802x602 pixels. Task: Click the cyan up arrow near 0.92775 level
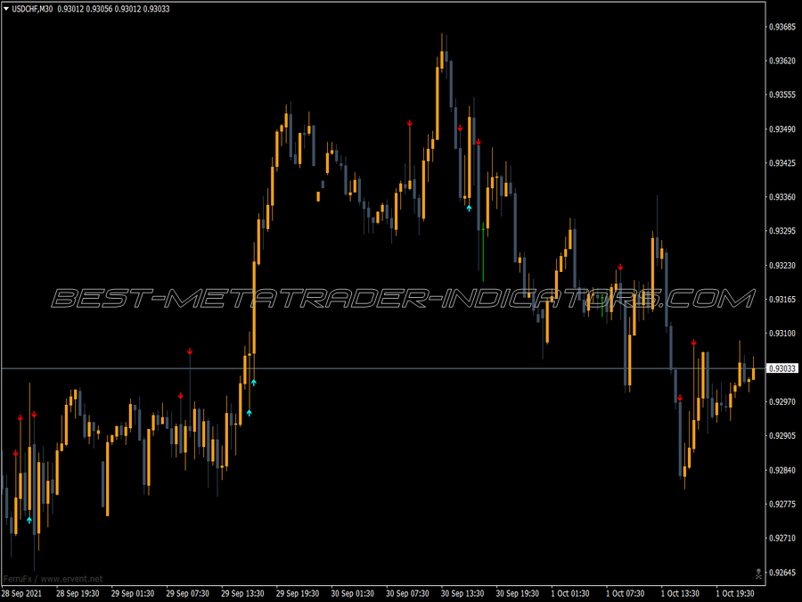pos(29,520)
